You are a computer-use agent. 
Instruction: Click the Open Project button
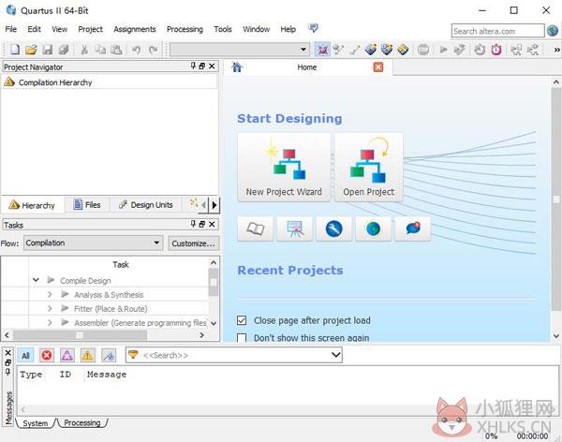[x=369, y=168]
